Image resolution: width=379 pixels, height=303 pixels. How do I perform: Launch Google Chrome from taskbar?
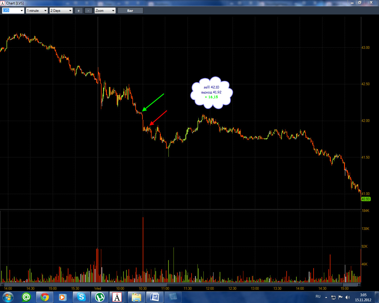tap(45, 297)
